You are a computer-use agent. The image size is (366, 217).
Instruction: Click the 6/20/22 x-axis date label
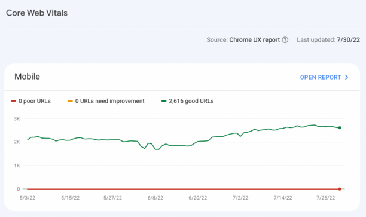pos(198,198)
